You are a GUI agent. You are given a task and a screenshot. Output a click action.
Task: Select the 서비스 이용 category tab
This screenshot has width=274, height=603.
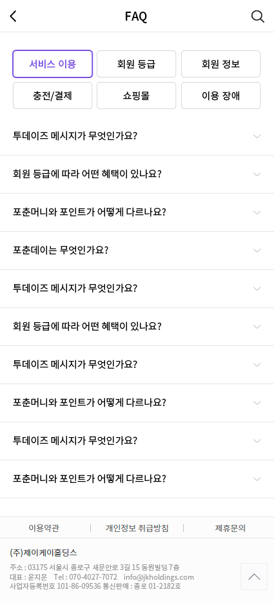(x=53, y=64)
